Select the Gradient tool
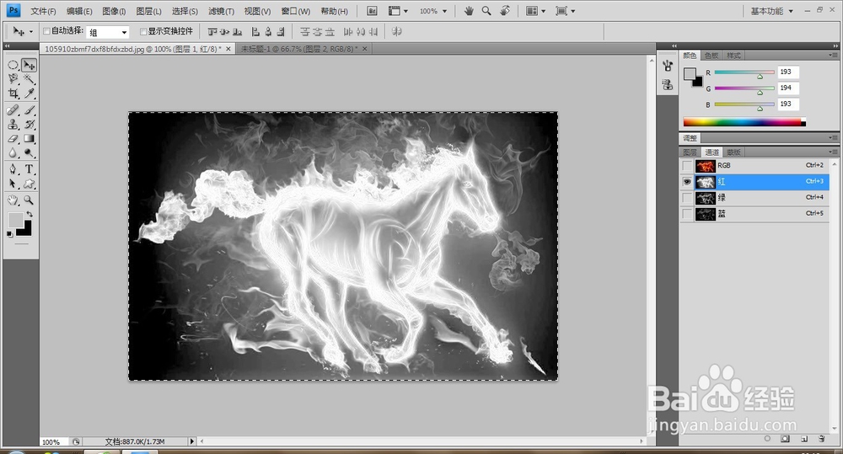The image size is (843, 454). [29, 139]
